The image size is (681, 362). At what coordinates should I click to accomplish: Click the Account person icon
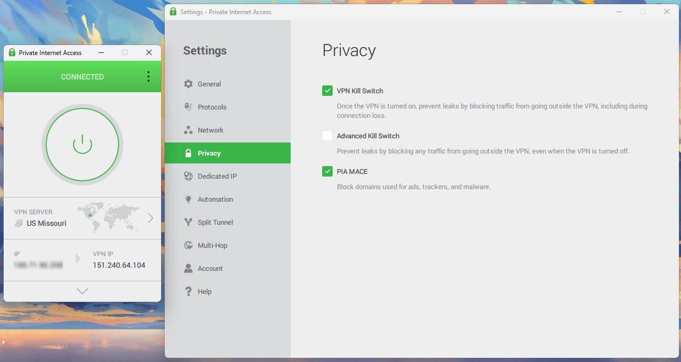[188, 268]
